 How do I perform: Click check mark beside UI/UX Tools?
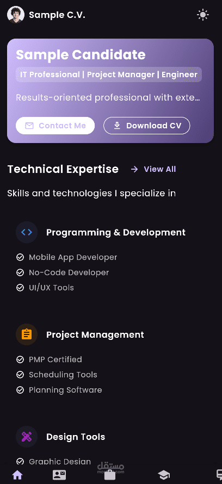coord(20,288)
